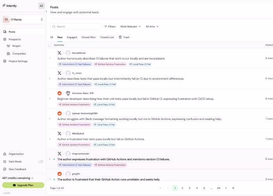Open the People prospects page
This screenshot has height=196, width=273.
(16, 46)
